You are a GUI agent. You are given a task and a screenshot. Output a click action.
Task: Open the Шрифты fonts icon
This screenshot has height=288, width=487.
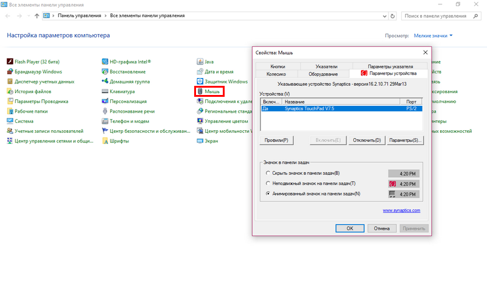pyautogui.click(x=105, y=141)
